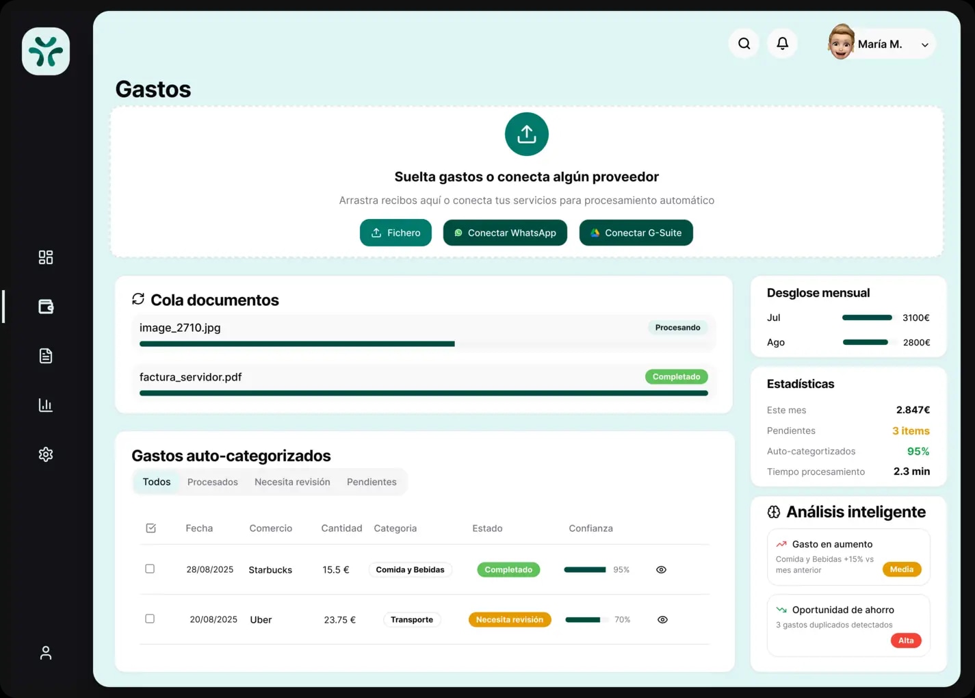975x698 pixels.
Task: Click the Jul progress bar in Desglose mensual
Action: 867,317
